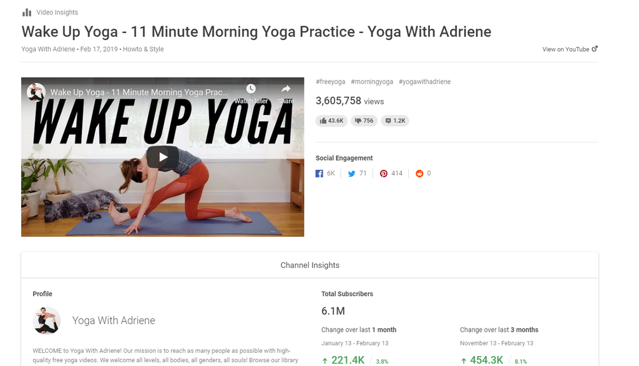Click the thumbs down dislikes badge
The height and width of the screenshot is (366, 639).
pos(364,121)
